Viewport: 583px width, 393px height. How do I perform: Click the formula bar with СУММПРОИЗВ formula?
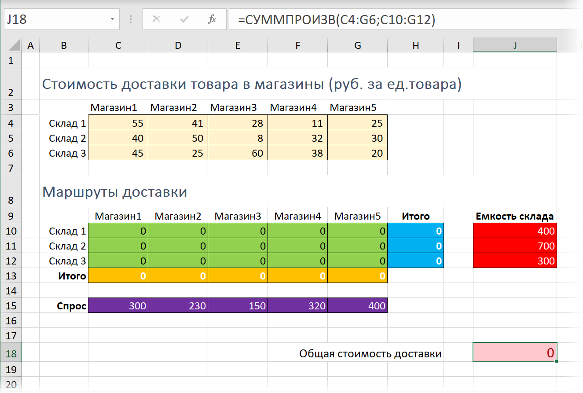(405, 19)
